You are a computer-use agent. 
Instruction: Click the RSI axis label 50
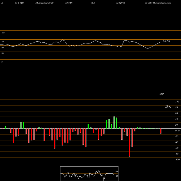pos(3,47)
